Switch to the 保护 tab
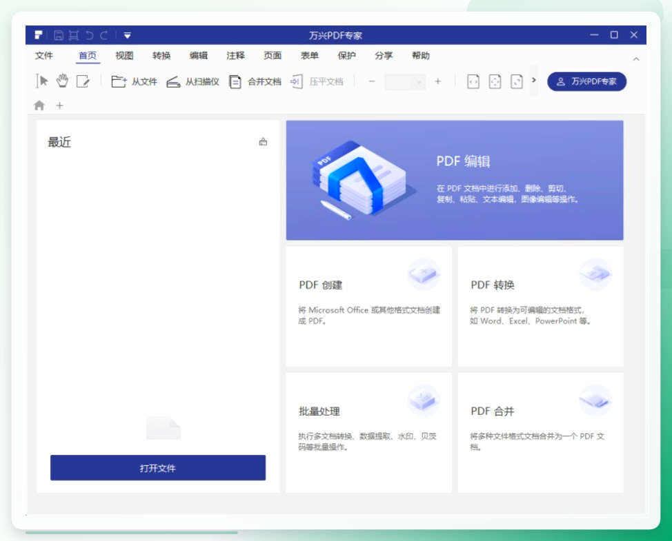672x541 pixels. coord(347,56)
